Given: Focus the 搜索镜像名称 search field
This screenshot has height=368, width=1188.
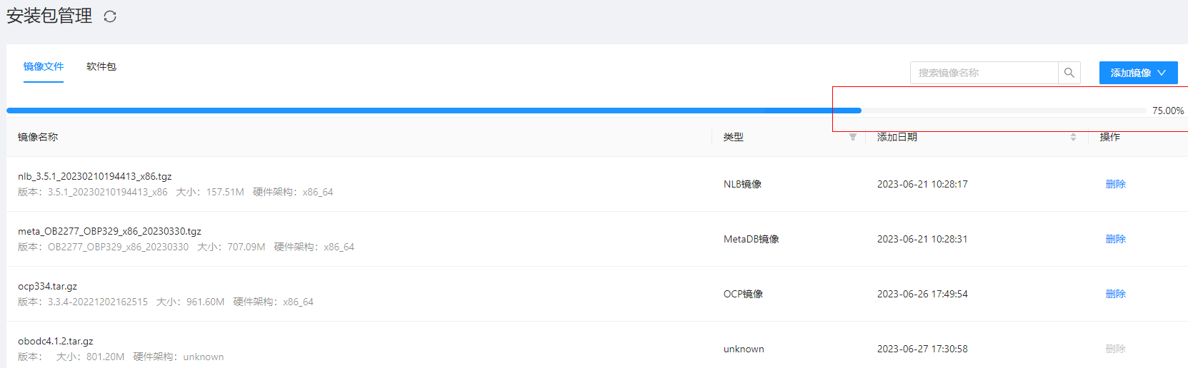Looking at the screenshot, I should coord(984,73).
